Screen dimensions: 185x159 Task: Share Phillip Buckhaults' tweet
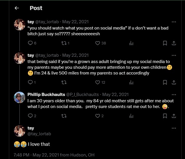[174, 116]
